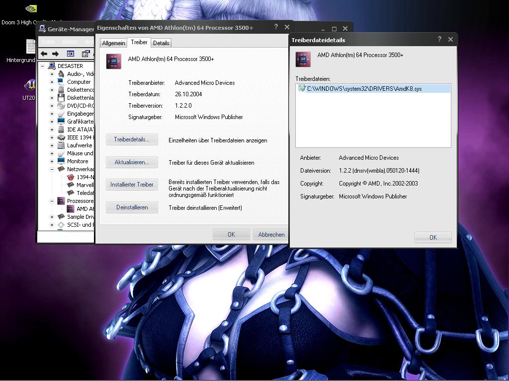Click the mouse icon of Mäuse und row
The image size is (509, 381).
pos(61,153)
